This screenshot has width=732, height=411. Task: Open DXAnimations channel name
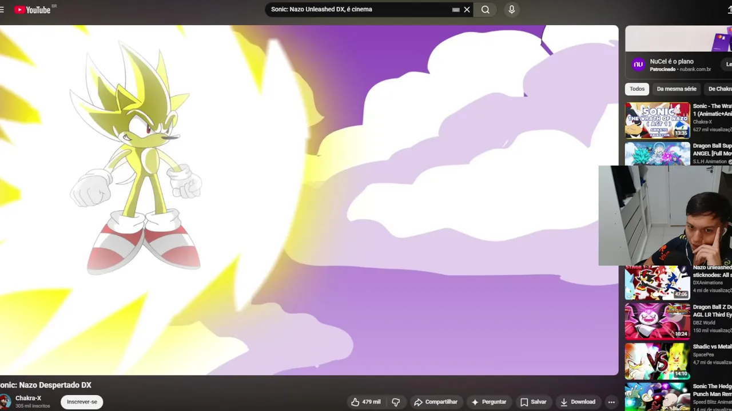708,283
